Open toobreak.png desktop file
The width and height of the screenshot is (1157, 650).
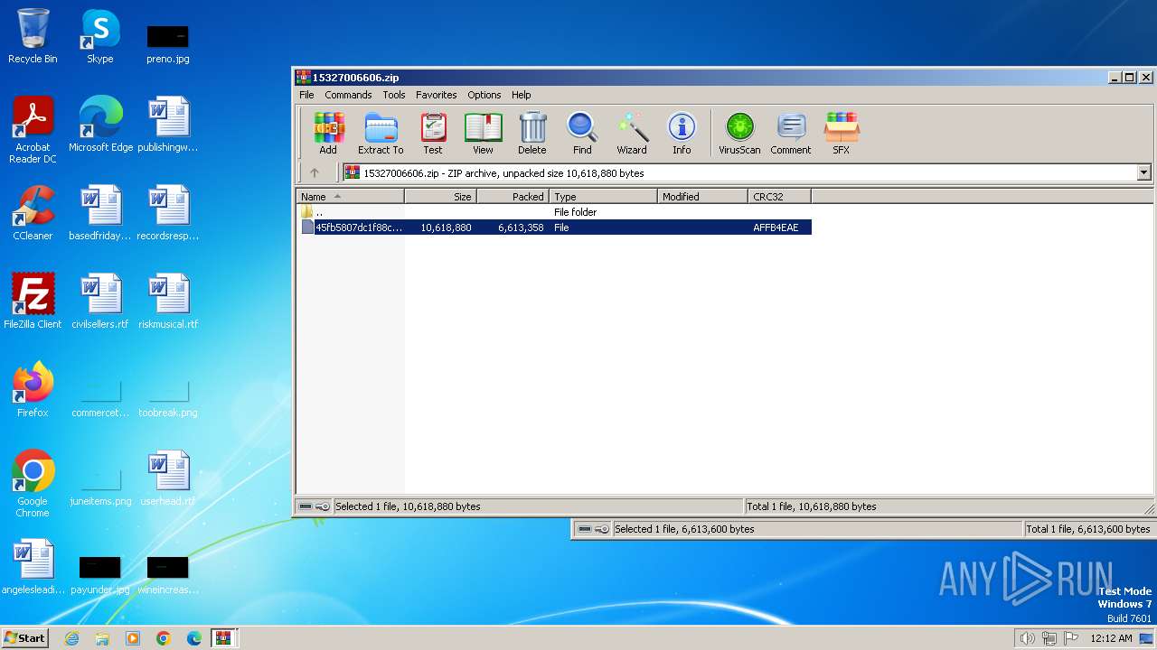click(167, 397)
